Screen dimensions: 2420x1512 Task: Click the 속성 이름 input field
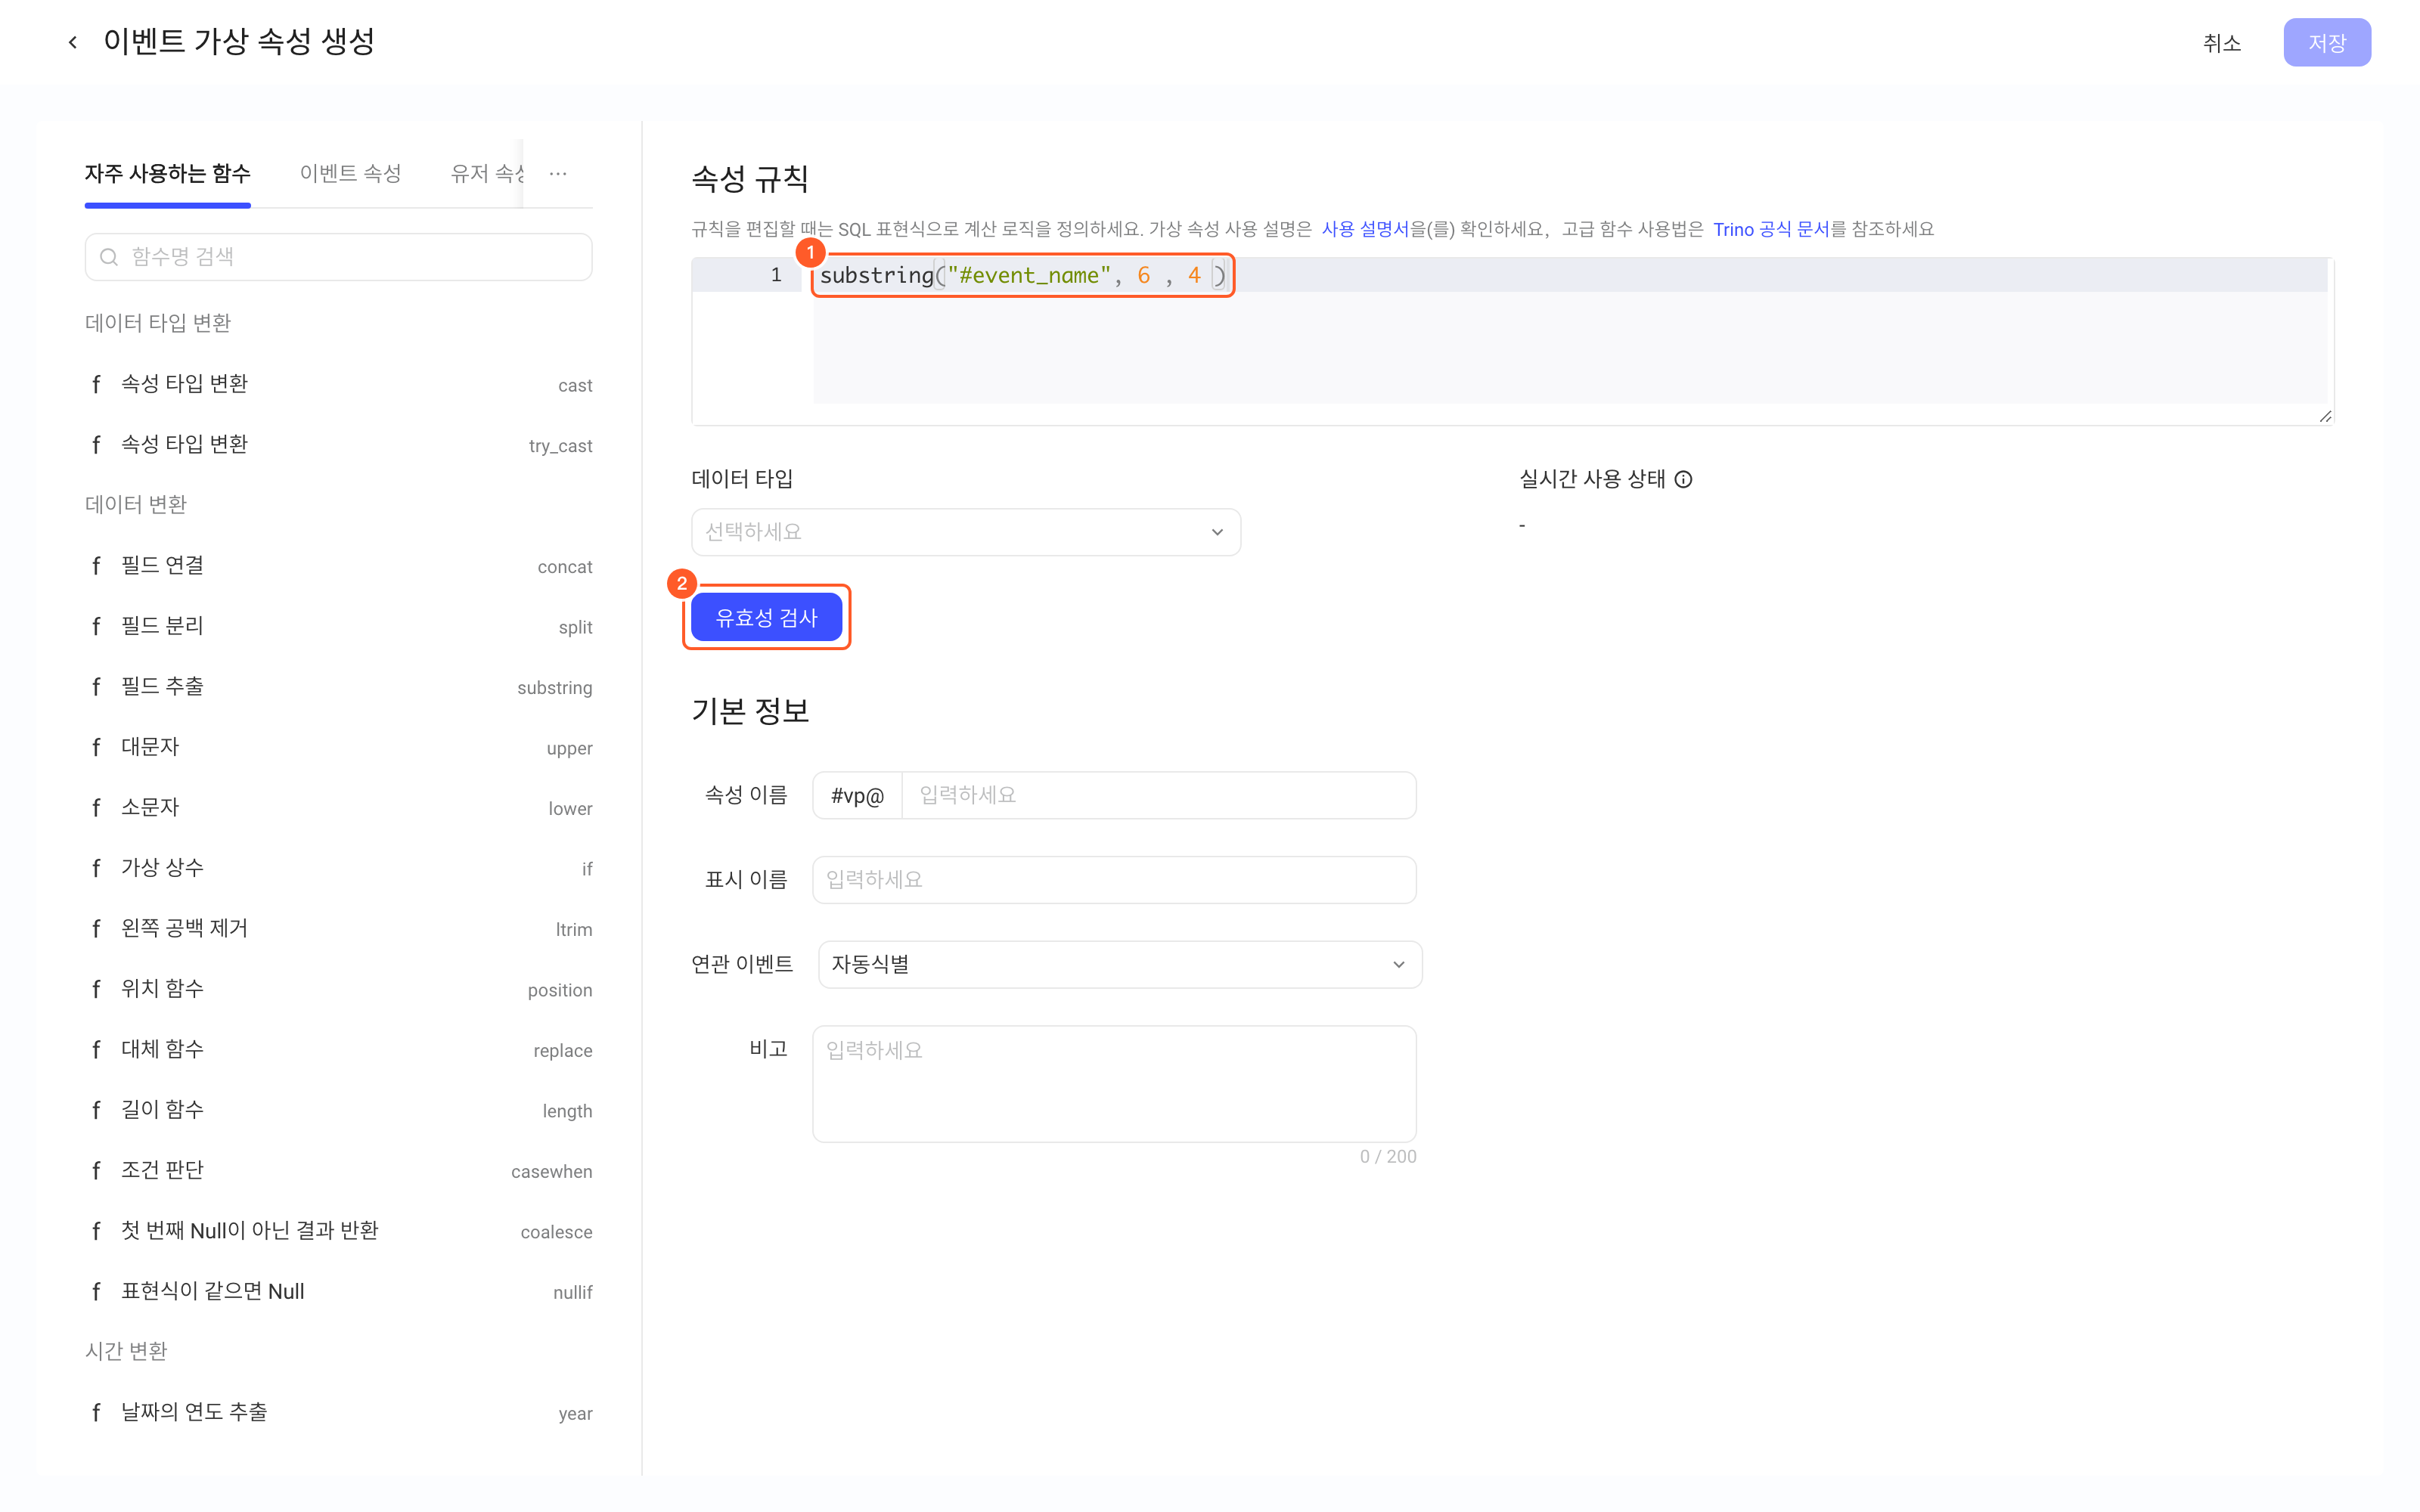pyautogui.click(x=1159, y=795)
